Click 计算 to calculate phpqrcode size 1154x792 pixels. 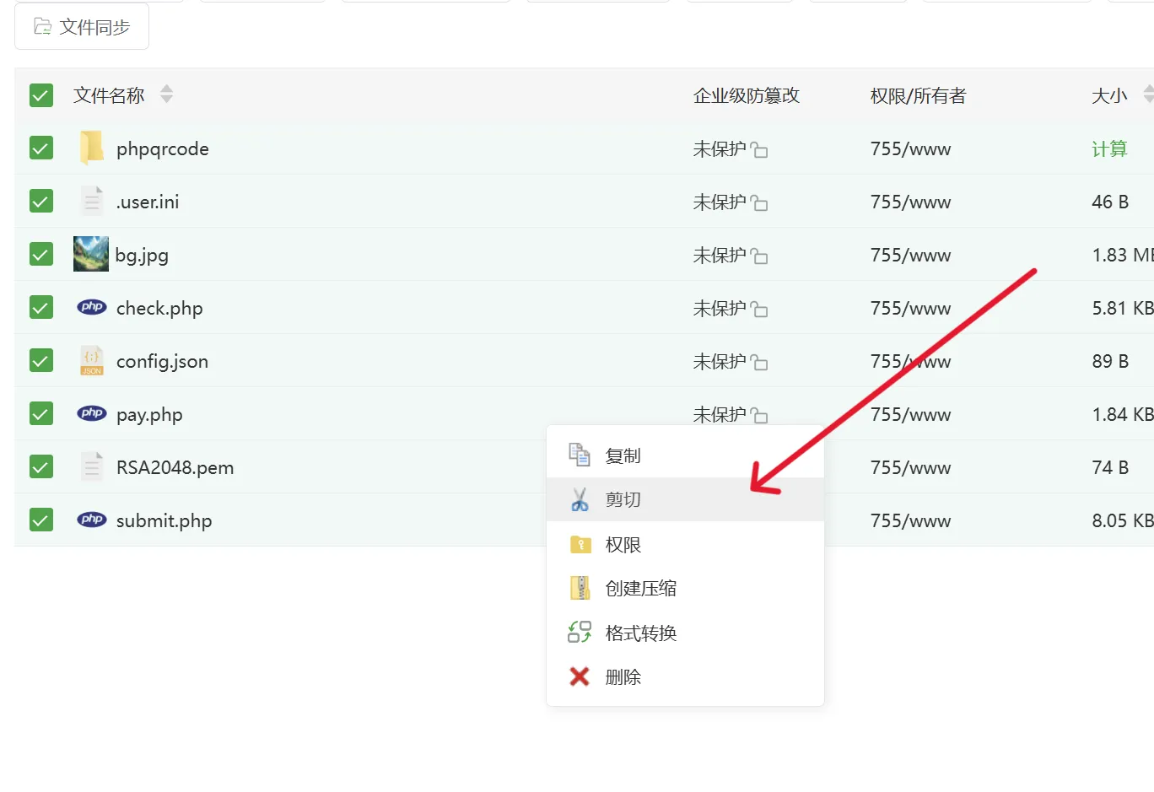(x=1108, y=149)
